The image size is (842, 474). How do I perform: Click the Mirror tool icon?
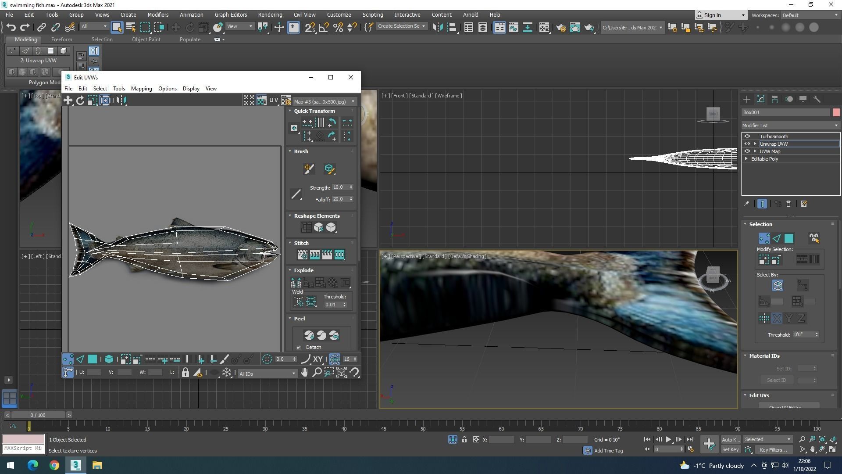[438, 28]
